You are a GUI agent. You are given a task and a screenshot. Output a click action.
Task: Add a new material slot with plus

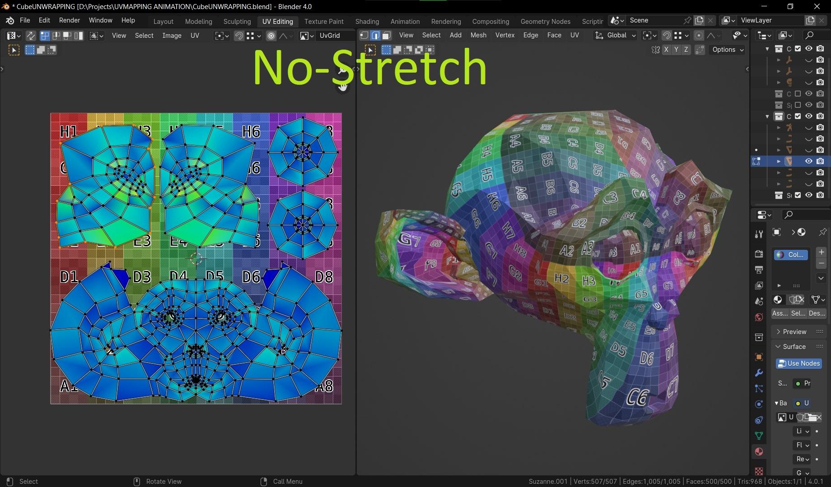click(x=822, y=252)
